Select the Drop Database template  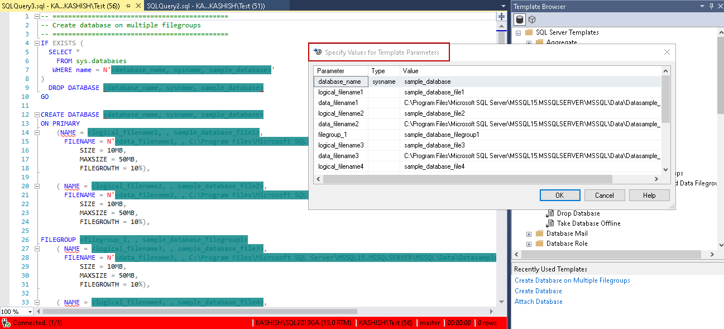578,213
